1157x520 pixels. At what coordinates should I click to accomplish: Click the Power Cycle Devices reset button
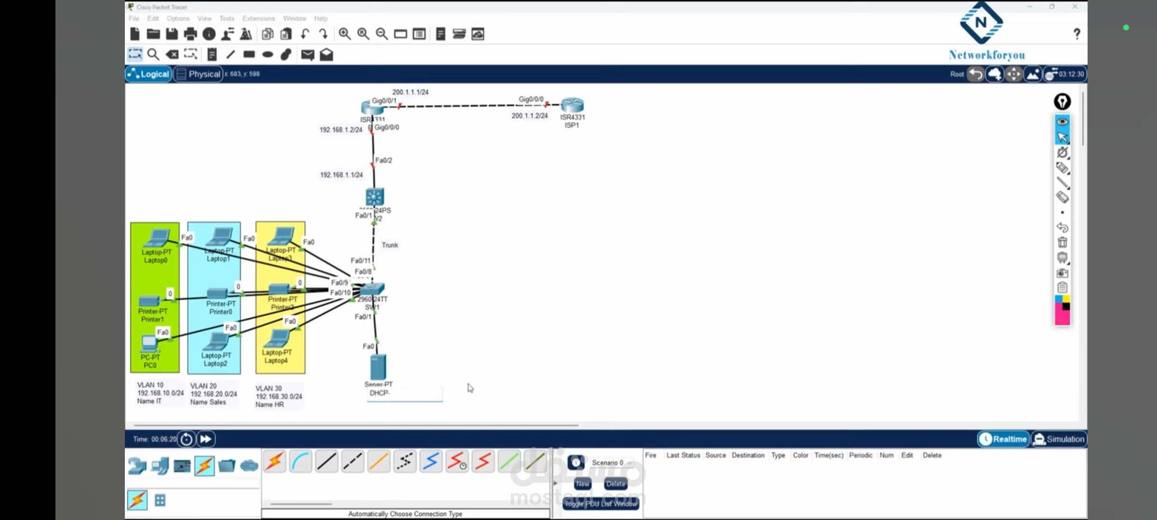(x=187, y=439)
